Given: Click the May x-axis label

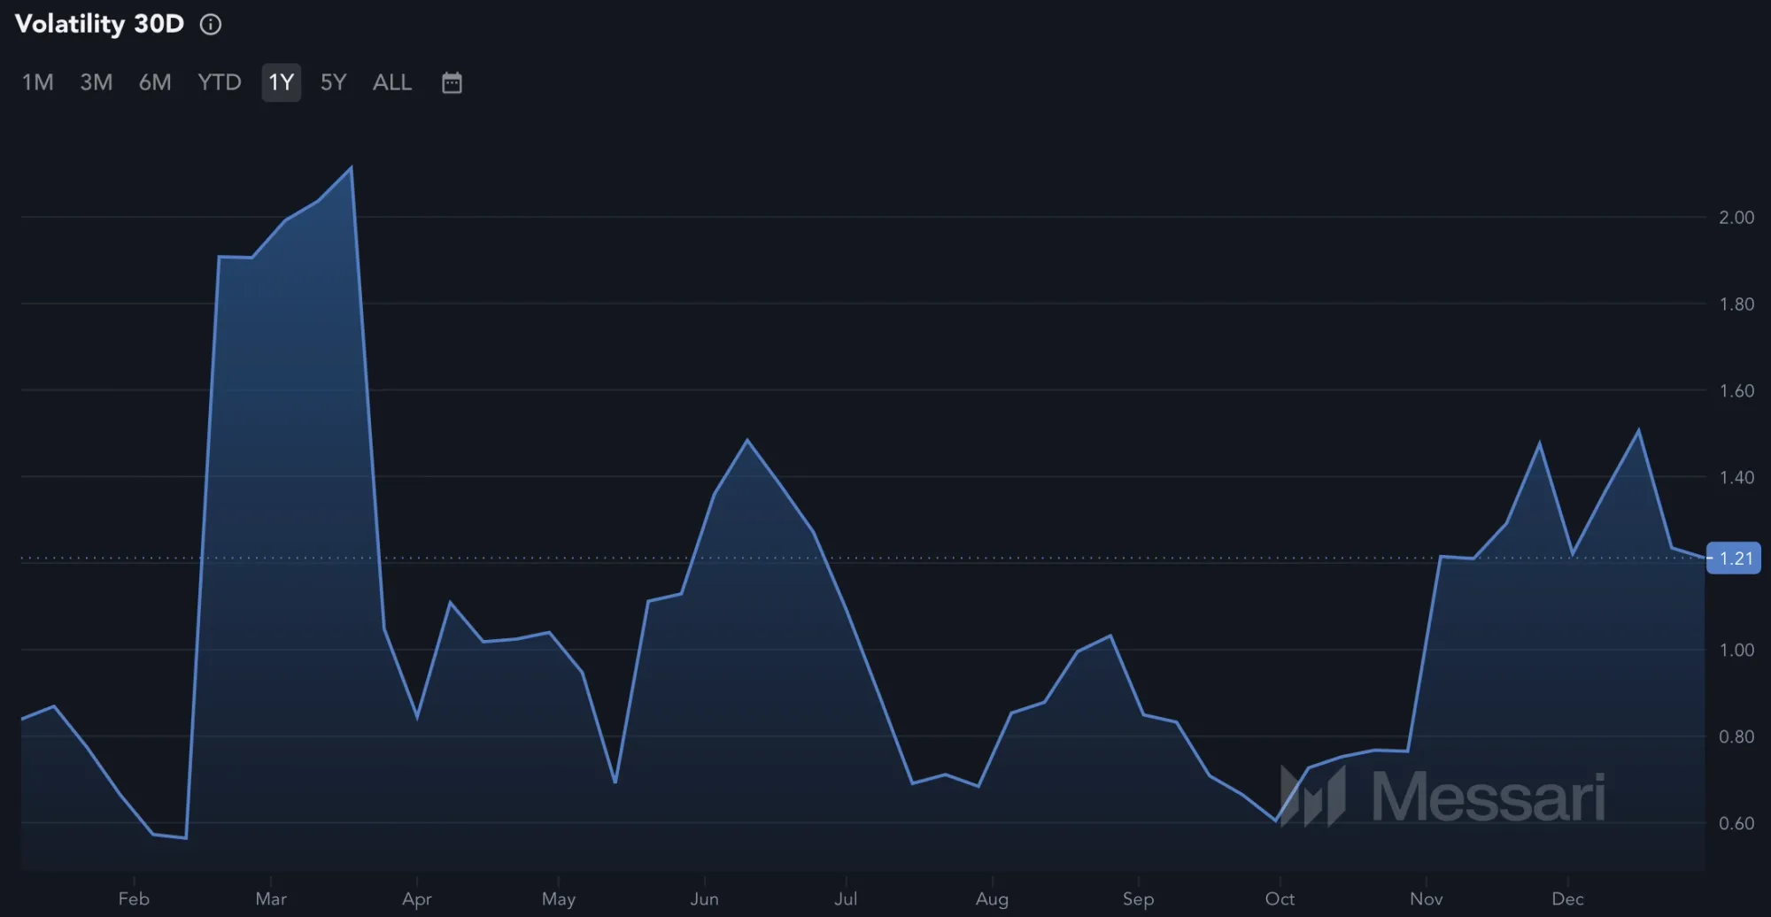Looking at the screenshot, I should (x=559, y=899).
